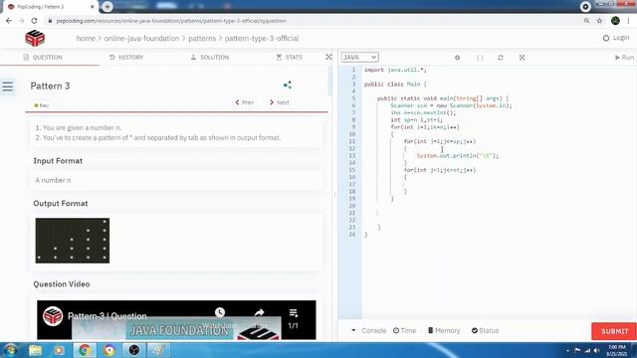Show the Memory result tab

coord(444,330)
